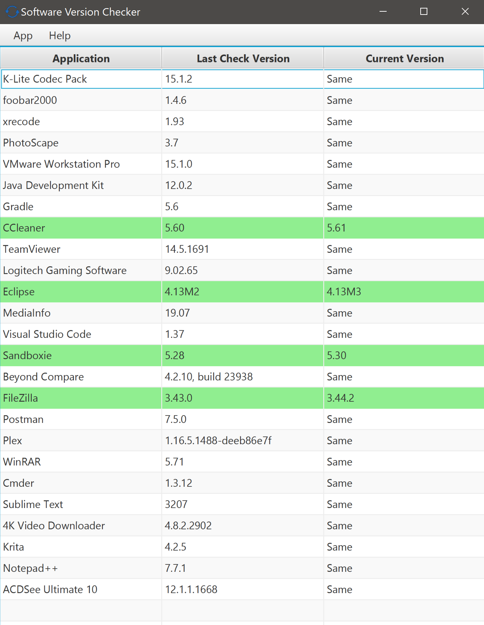
Task: Select the PhotoScape row
Action: pyautogui.click(x=242, y=143)
